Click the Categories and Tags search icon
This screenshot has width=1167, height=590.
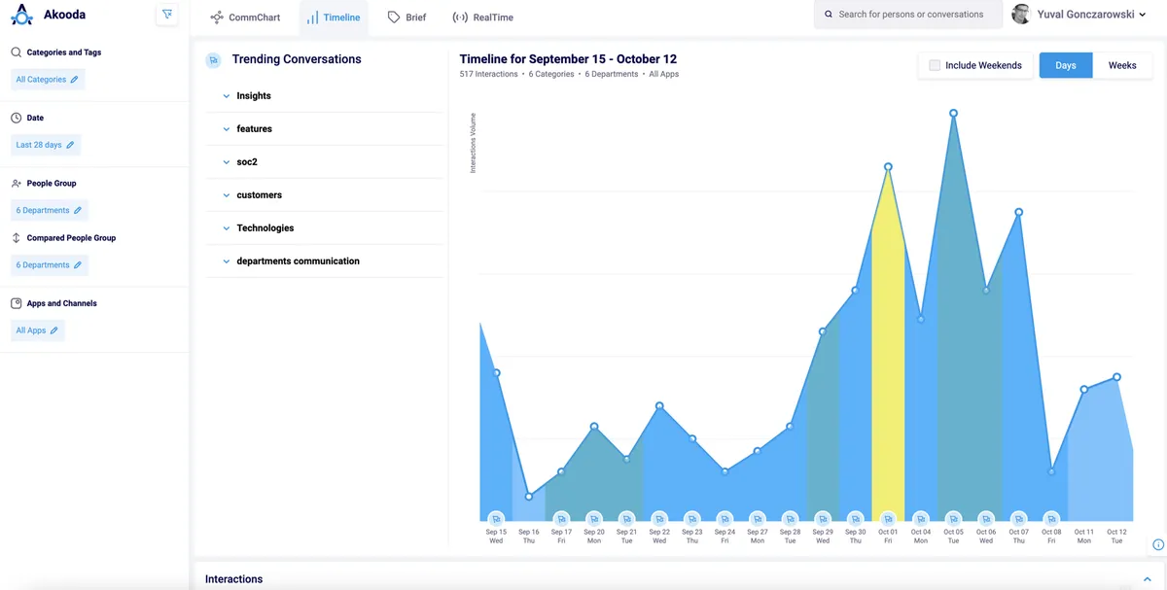click(17, 52)
